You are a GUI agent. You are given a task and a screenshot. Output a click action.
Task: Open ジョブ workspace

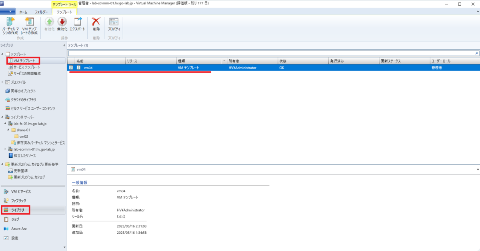33,219
